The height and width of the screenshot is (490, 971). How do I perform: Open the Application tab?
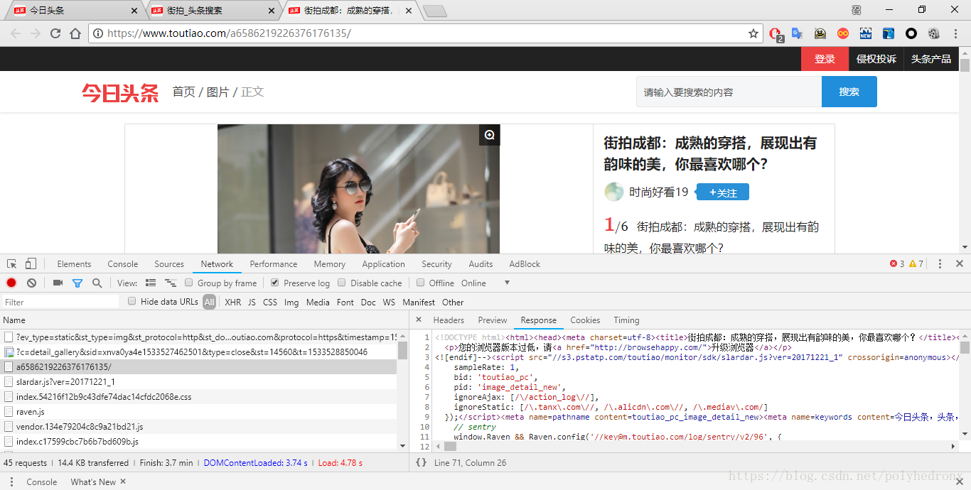click(x=383, y=263)
